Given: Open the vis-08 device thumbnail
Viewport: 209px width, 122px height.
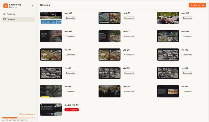Looking at the screenshot, I should 51,91.
